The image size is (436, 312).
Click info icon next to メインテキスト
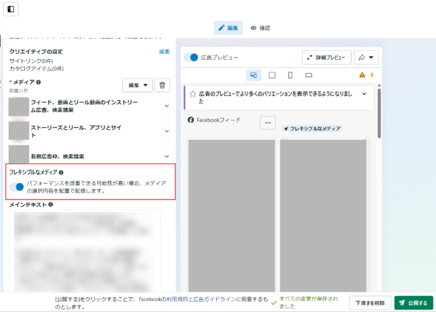coord(51,205)
